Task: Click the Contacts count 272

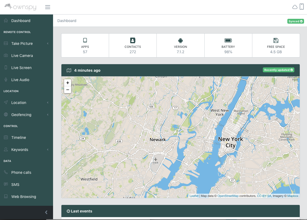Action: coord(133,52)
